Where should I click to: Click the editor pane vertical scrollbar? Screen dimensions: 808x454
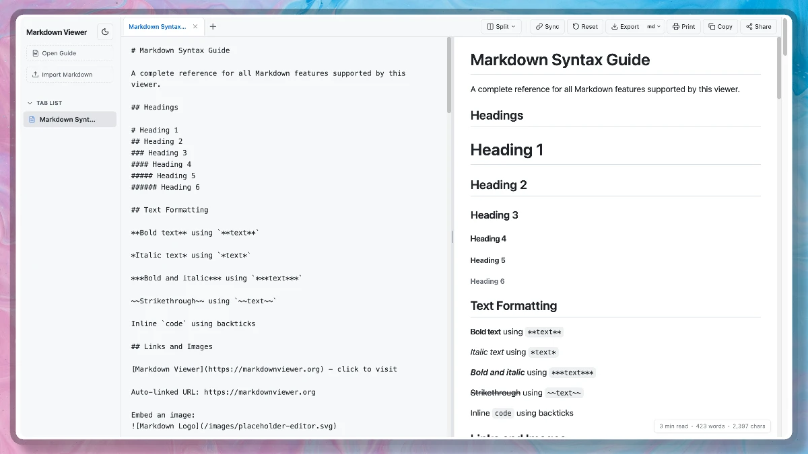point(449,75)
